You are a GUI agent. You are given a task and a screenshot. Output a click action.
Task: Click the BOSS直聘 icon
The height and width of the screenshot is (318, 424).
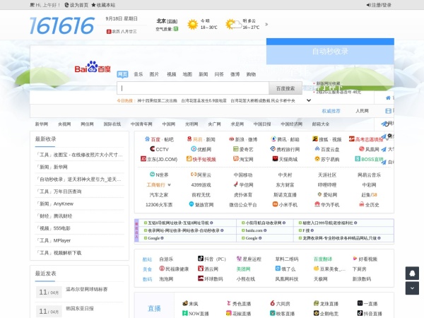(x=358, y=159)
